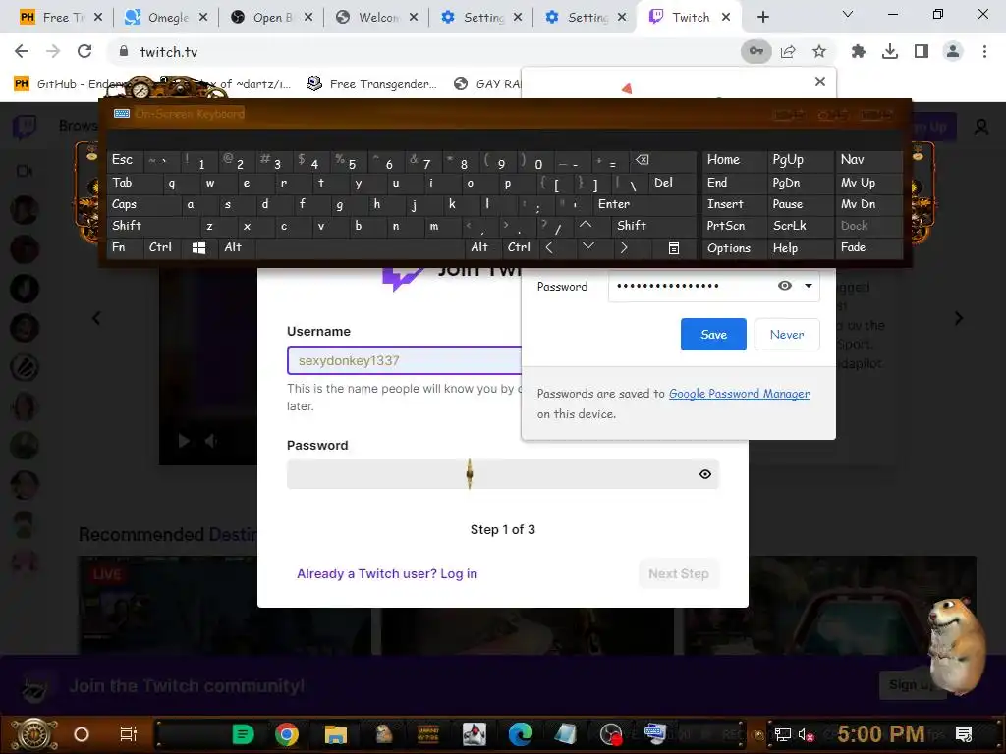Close the save password popup
The height and width of the screenshot is (754, 1006).
click(820, 81)
